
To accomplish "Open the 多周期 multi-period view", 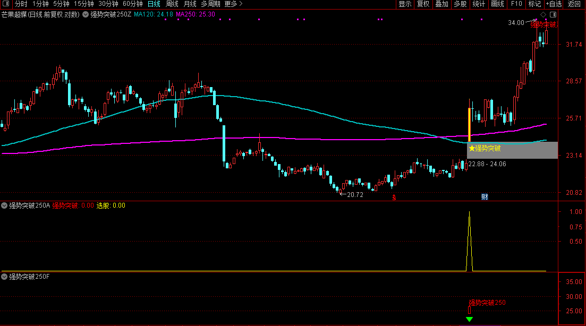I will coord(210,4).
